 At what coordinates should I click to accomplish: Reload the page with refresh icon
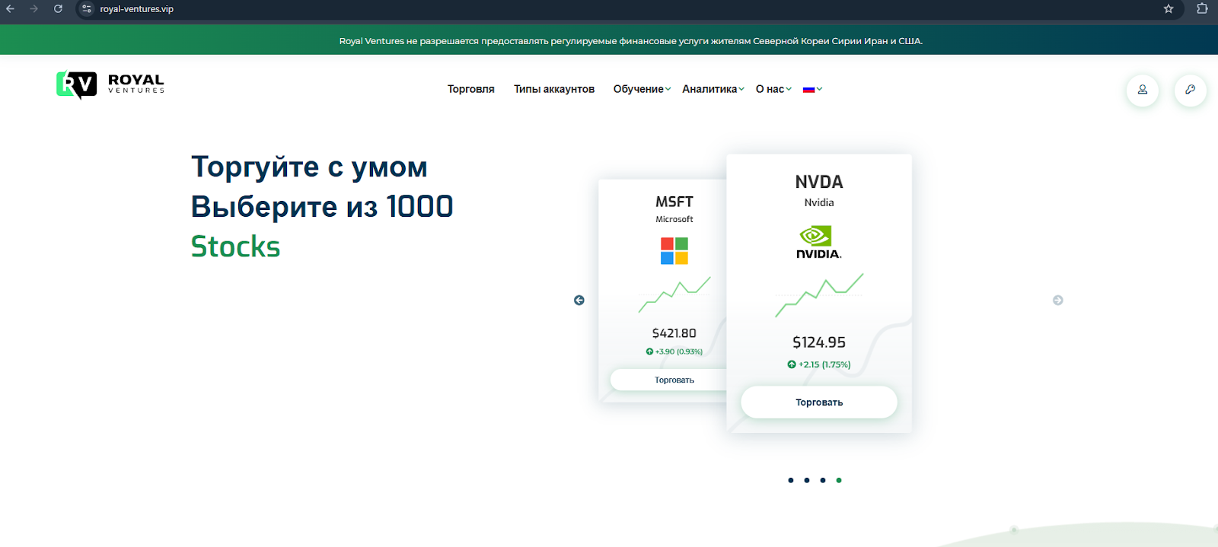click(58, 9)
